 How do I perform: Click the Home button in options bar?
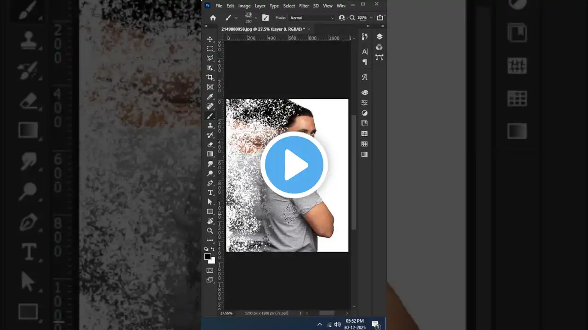click(x=213, y=18)
